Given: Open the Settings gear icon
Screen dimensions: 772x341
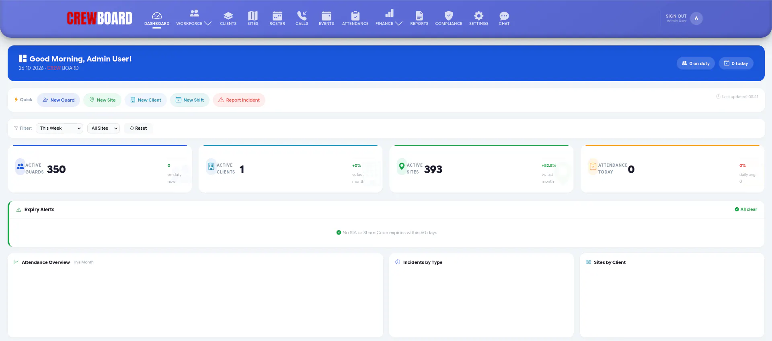Looking at the screenshot, I should [x=478, y=16].
